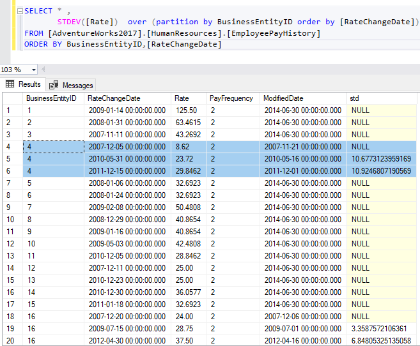
Task: Click the FROM keyword in the query
Action: [x=34, y=33]
